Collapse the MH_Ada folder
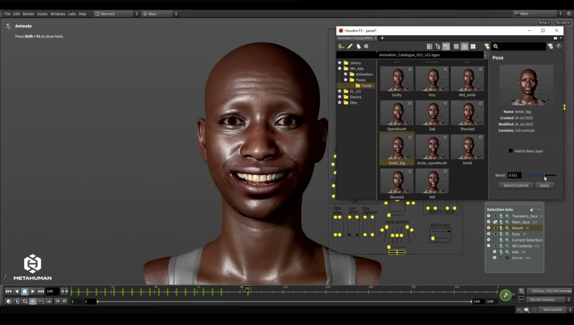574x325 pixels. pyautogui.click(x=340, y=68)
